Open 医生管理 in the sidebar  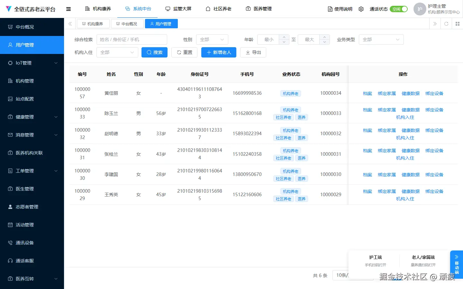[x=32, y=189]
